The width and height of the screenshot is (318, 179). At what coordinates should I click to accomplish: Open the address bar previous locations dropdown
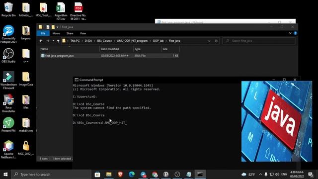point(209,41)
